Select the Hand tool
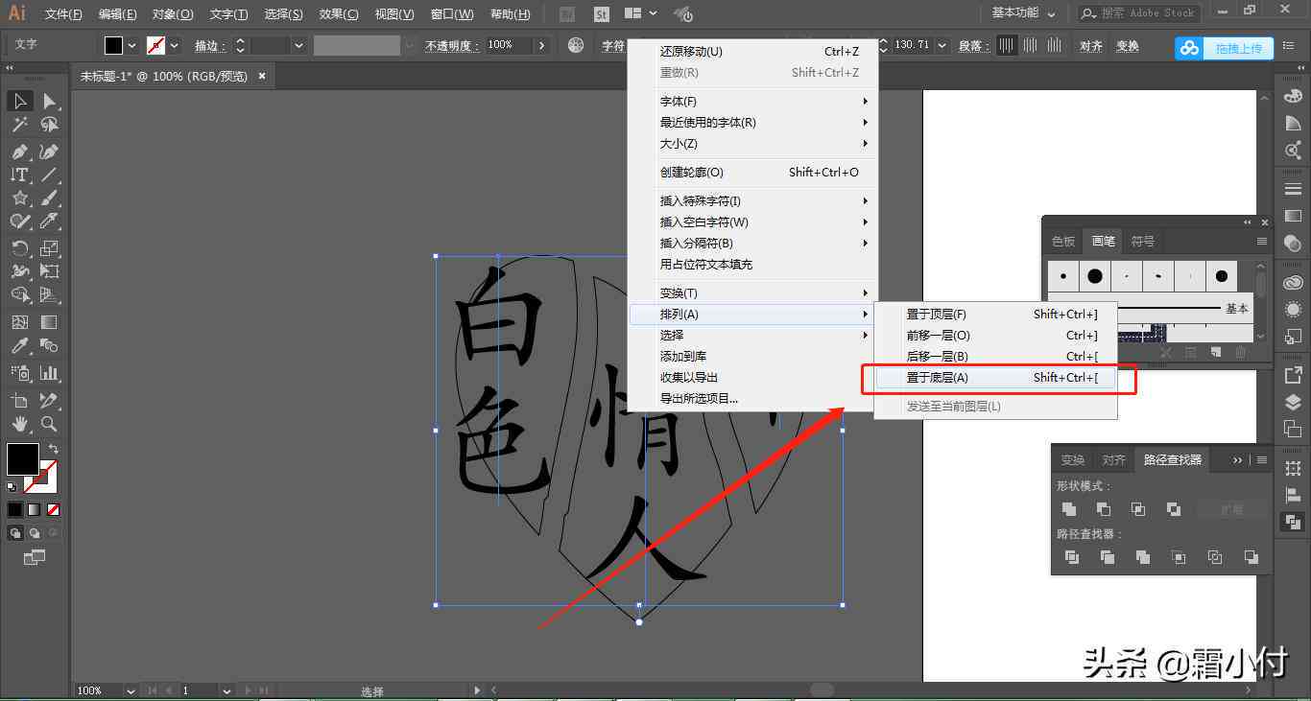Image resolution: width=1311 pixels, height=701 pixels. pos(19,423)
